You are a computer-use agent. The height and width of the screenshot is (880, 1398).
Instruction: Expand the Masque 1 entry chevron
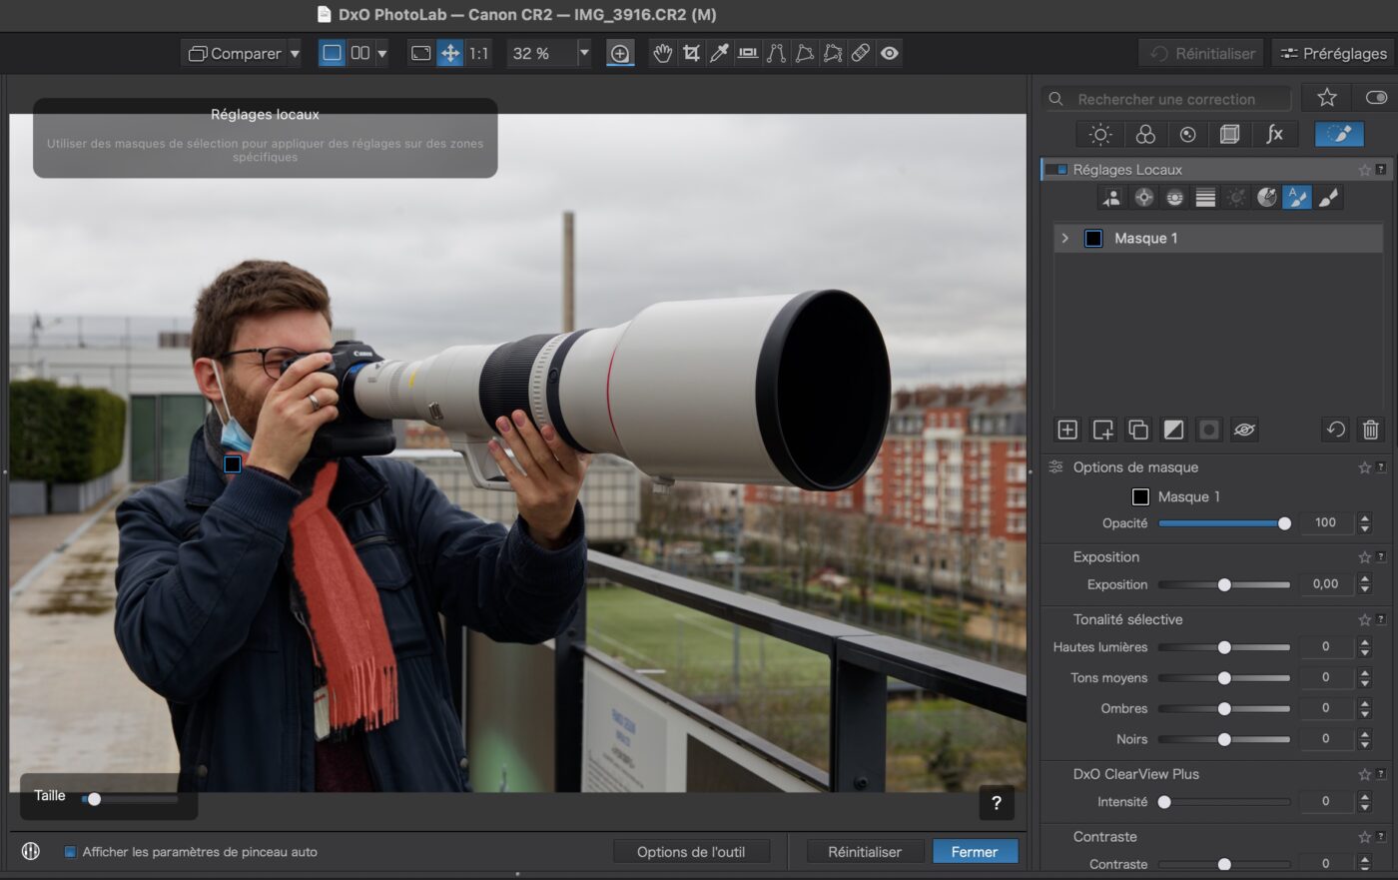click(1065, 238)
